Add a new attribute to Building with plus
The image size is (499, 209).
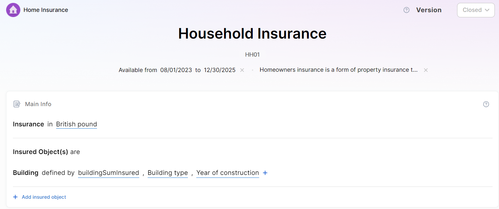click(265, 173)
